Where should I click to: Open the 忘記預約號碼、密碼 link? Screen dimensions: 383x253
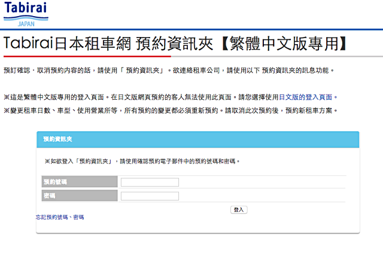60,217
